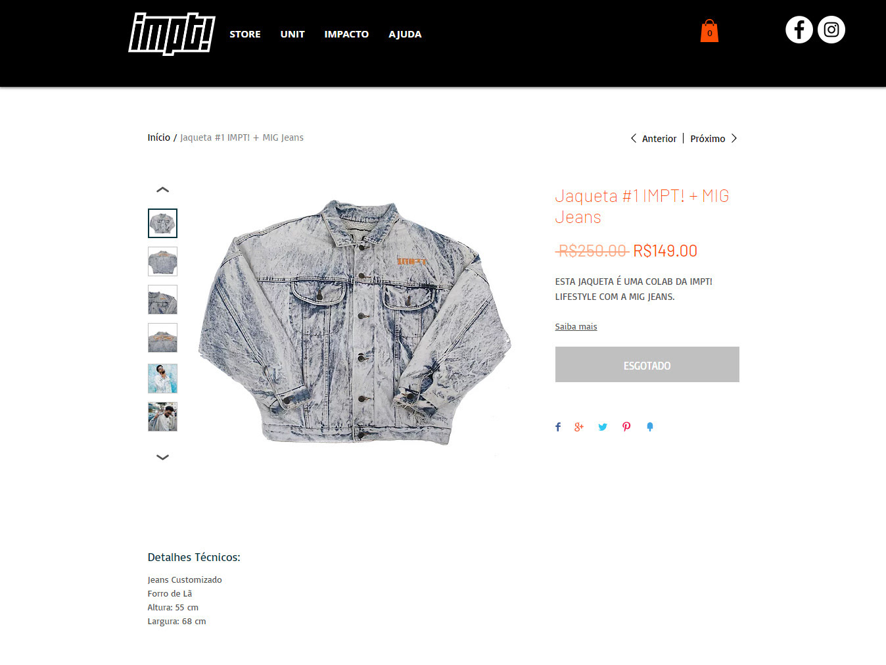886x665 pixels.
Task: Click the Saiba mais link
Action: tap(576, 326)
